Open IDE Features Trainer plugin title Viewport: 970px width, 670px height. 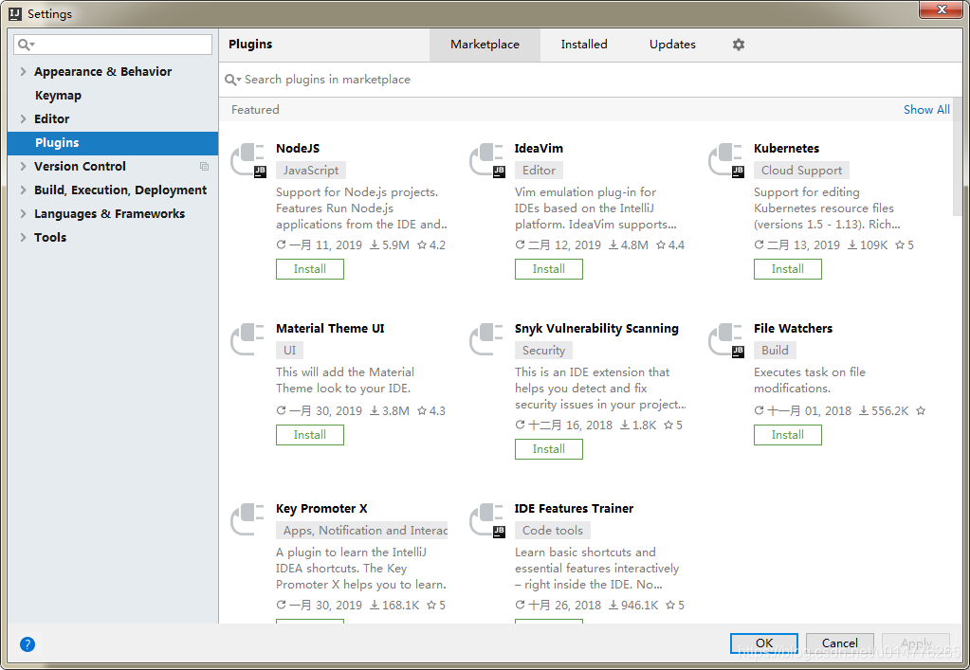(574, 508)
